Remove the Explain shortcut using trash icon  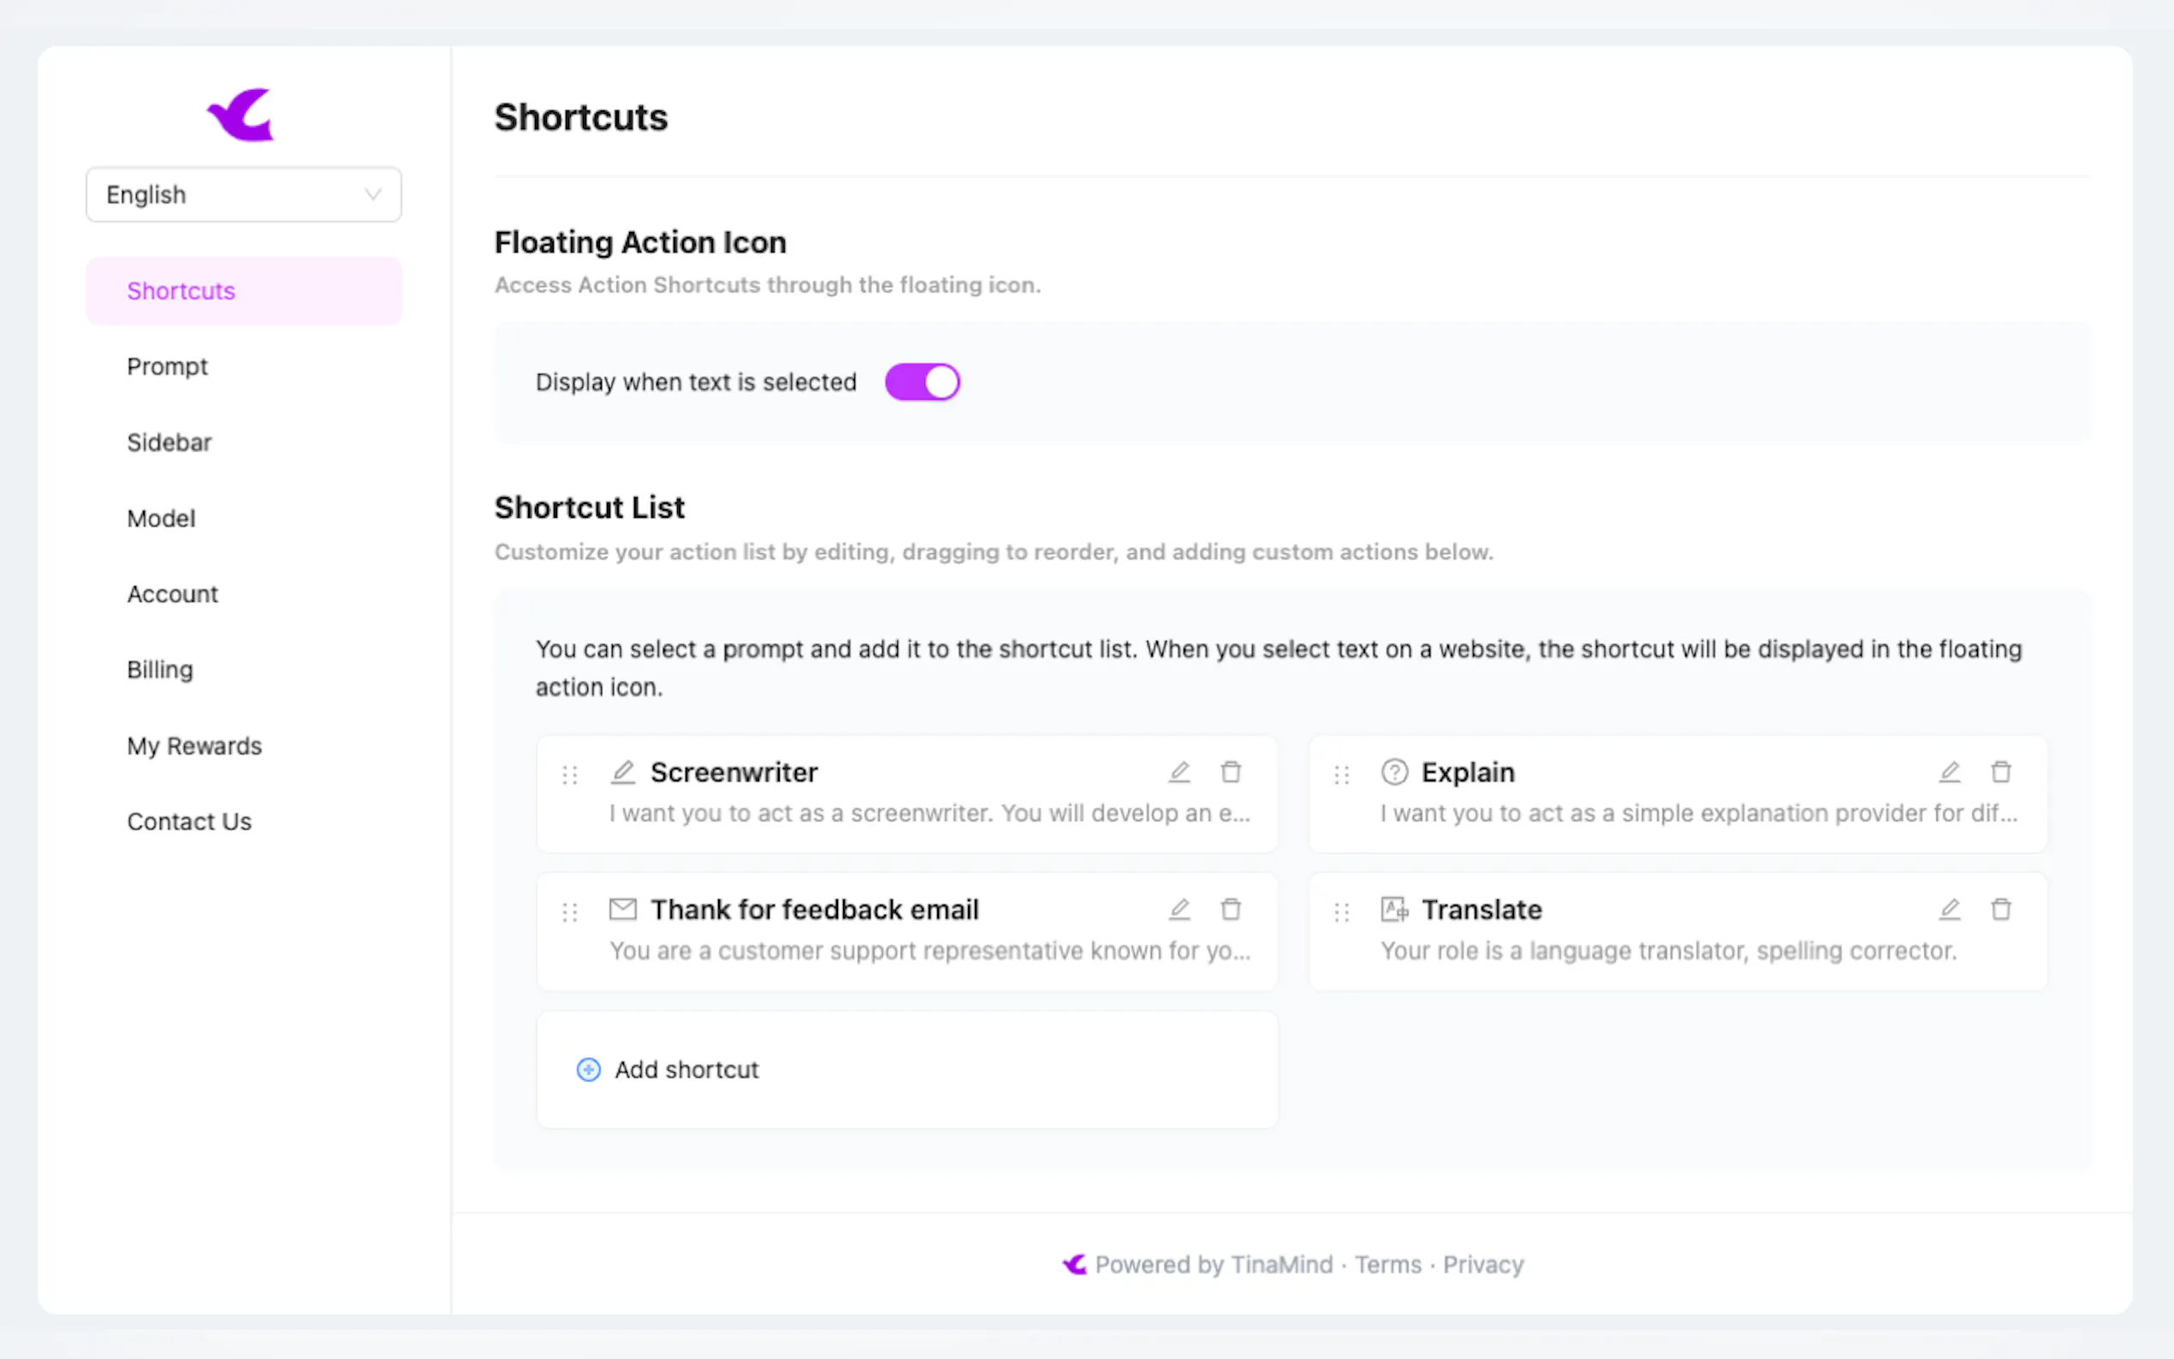point(2000,772)
